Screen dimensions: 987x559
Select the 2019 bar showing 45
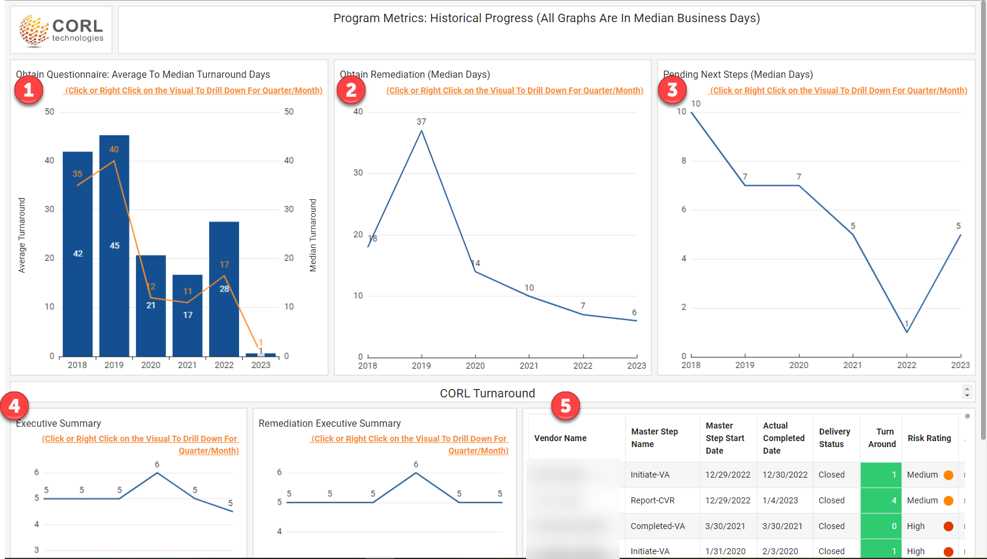click(x=114, y=246)
